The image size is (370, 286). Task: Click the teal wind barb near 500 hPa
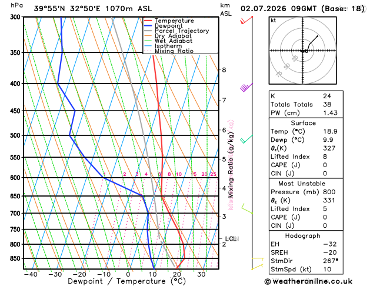coord(246,139)
